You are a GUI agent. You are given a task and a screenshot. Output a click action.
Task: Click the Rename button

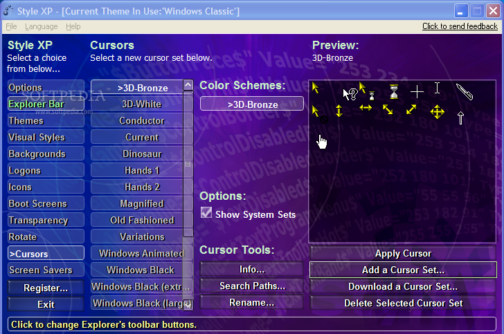[252, 302]
